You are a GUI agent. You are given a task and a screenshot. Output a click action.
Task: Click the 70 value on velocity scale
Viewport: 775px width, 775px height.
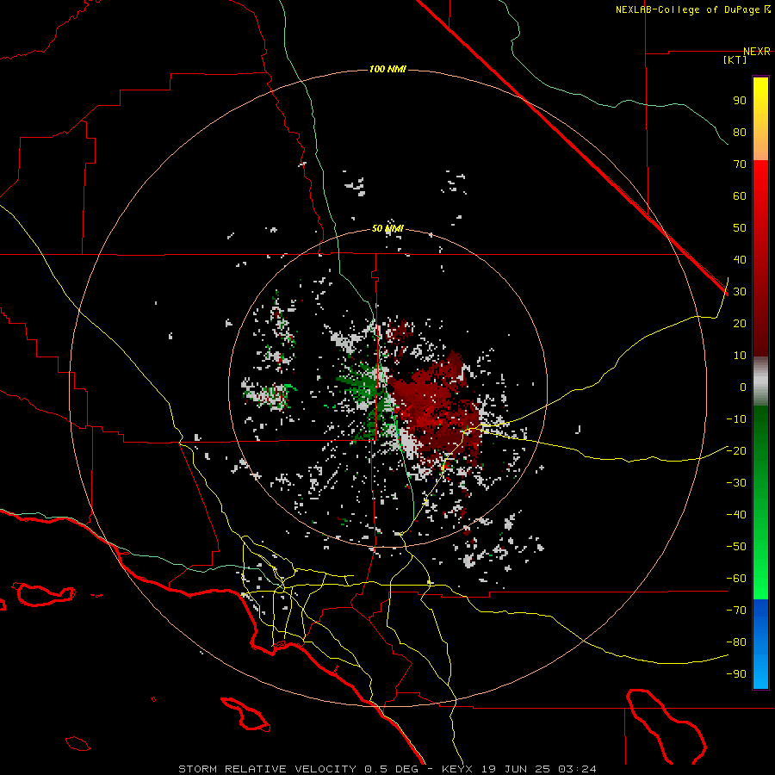740,164
